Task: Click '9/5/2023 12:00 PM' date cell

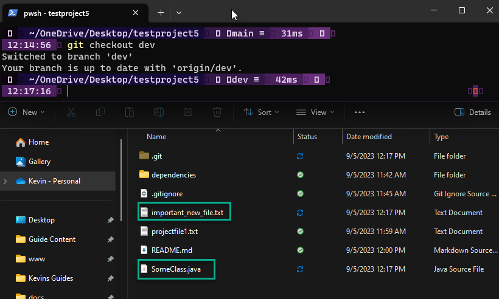Action: [375, 250]
